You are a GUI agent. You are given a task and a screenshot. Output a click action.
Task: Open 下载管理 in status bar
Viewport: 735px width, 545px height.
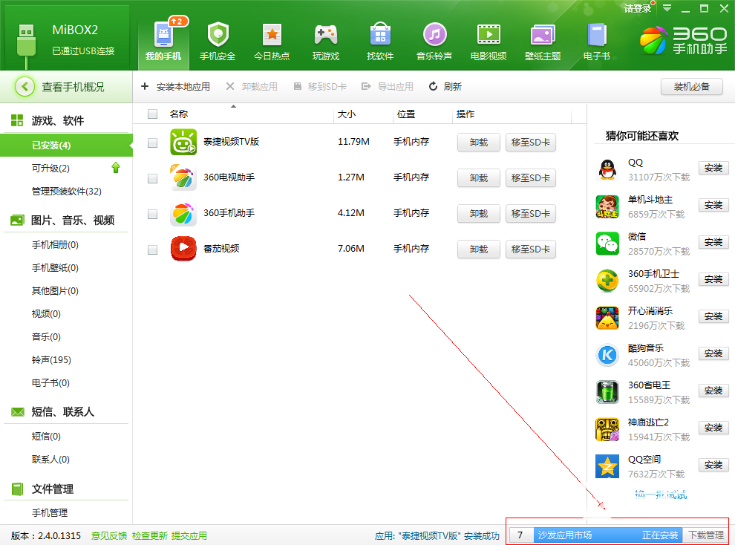[706, 535]
